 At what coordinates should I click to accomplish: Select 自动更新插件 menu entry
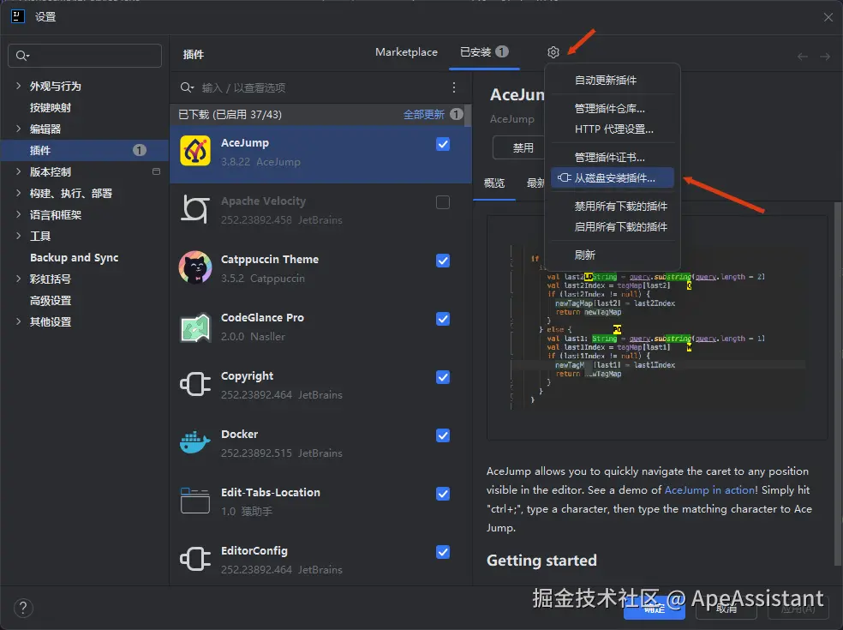tap(613, 81)
